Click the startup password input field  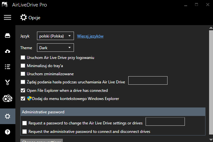pos(148,80)
